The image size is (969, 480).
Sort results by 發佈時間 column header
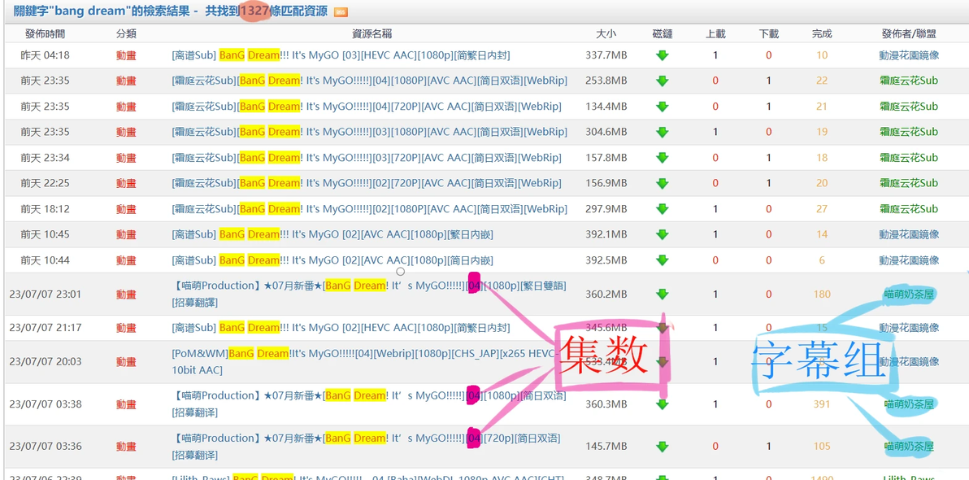pos(45,34)
